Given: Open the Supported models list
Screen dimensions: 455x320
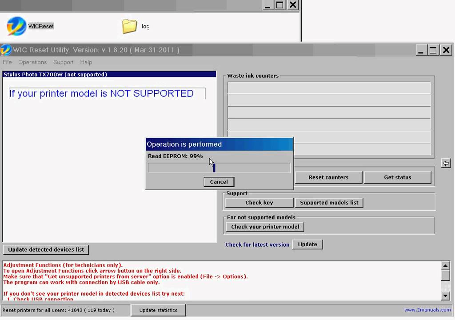Looking at the screenshot, I should point(329,203).
